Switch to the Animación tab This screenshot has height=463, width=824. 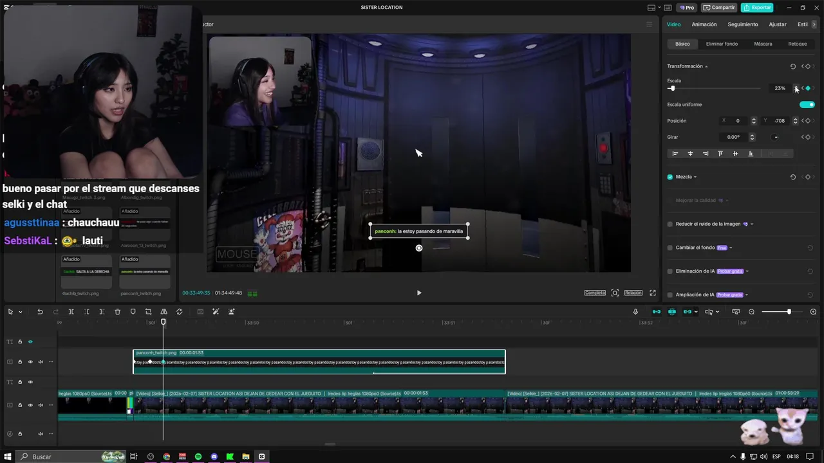pyautogui.click(x=704, y=24)
